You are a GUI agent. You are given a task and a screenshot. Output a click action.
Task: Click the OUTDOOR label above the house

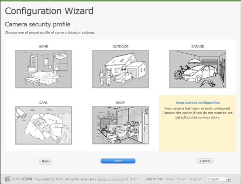point(120,46)
